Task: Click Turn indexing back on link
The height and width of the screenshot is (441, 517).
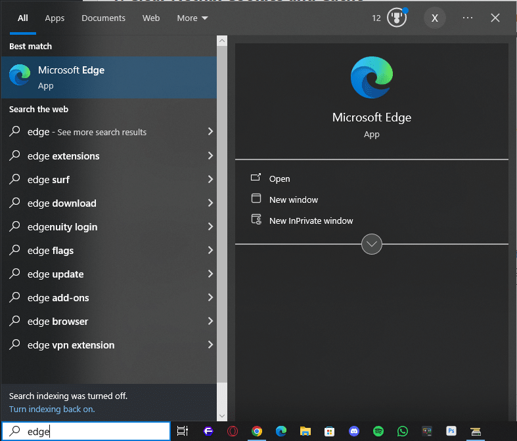Action: coord(52,409)
